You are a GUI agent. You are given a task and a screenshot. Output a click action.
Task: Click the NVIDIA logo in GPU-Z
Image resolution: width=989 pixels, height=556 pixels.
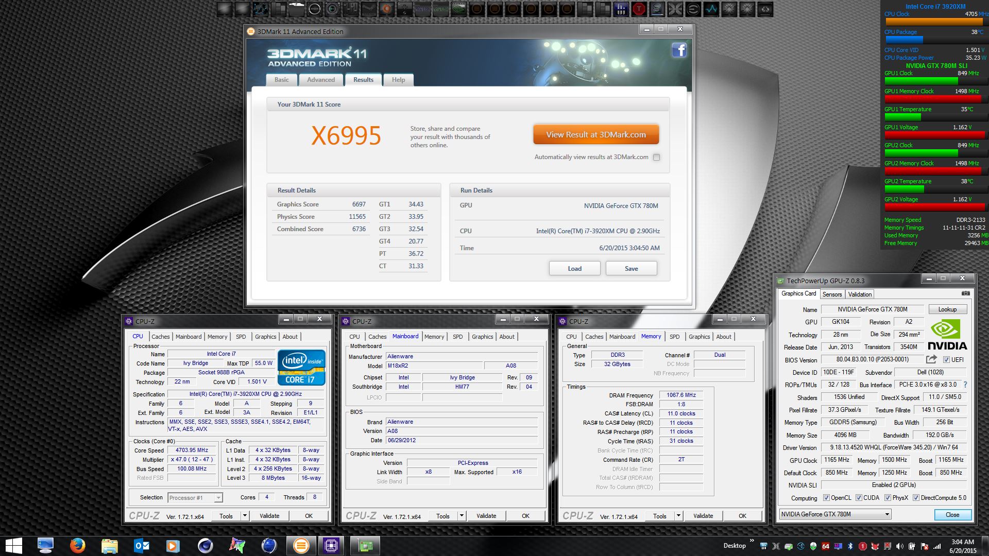(x=947, y=335)
